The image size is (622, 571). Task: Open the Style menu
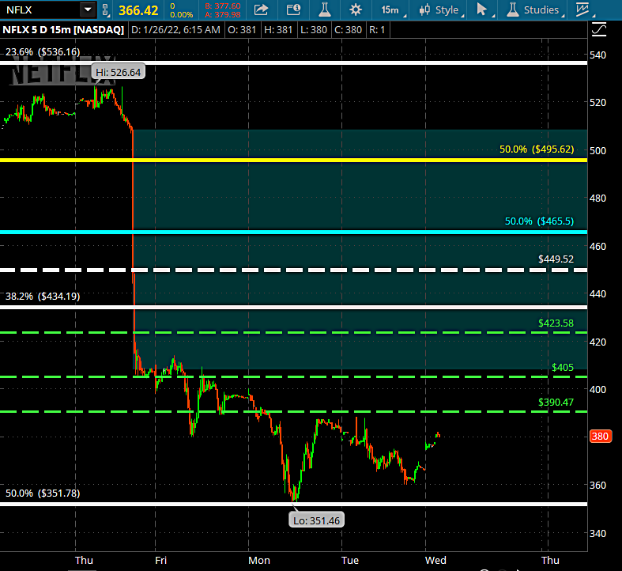[441, 10]
